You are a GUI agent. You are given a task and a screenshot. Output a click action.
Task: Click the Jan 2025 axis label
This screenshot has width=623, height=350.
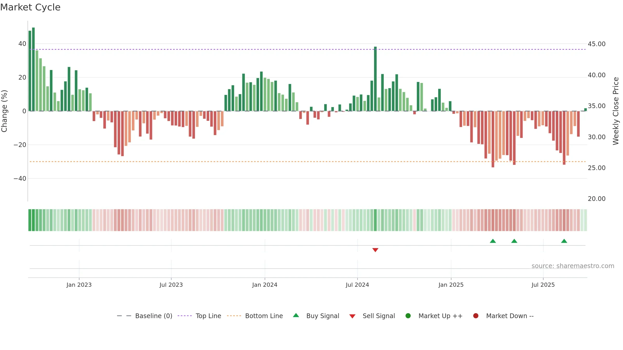[x=451, y=285]
